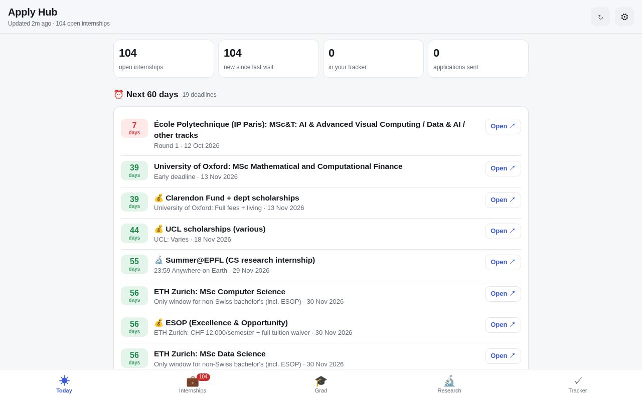Click the new since last visit card

[x=268, y=59]
